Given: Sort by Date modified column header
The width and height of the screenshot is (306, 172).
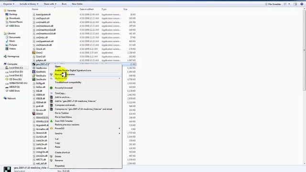Looking at the screenshot, I should click(x=87, y=10).
